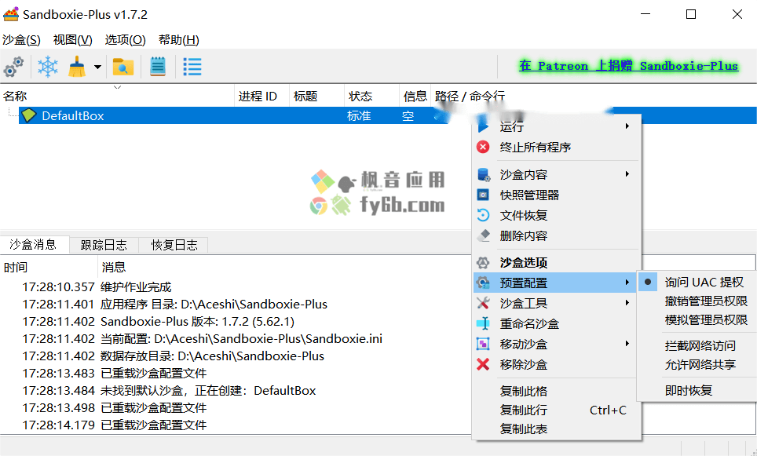757x456 pixels.
Task: Choose 重命名沙盒 from context menu
Action: coord(557,323)
